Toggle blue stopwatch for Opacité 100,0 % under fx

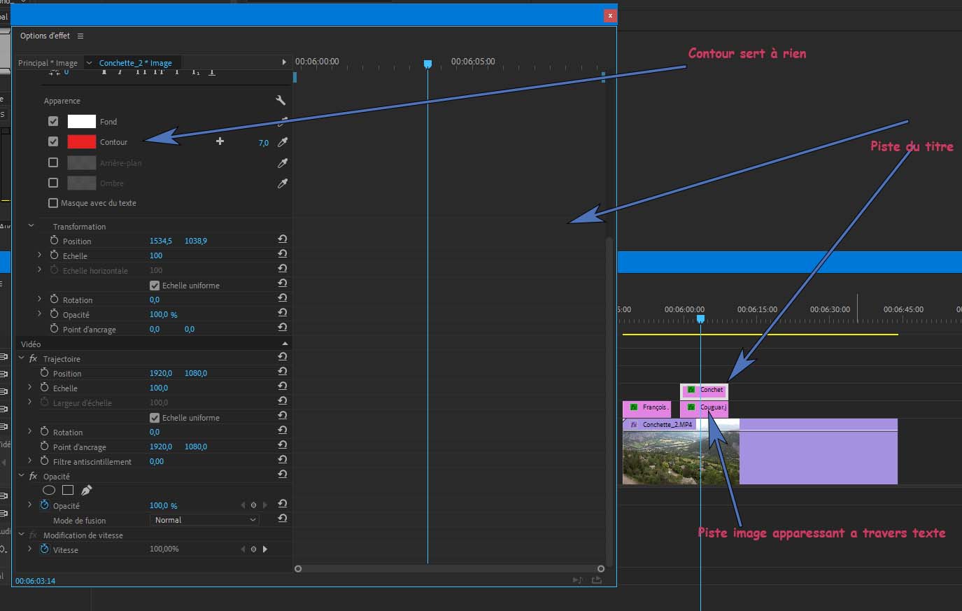(x=45, y=505)
